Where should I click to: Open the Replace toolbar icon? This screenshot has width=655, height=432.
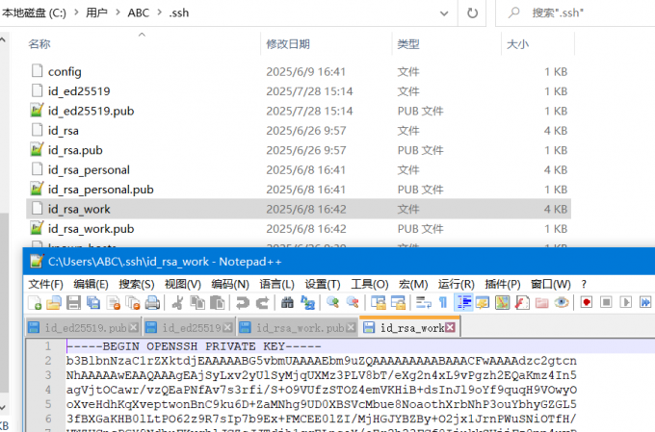coord(307,303)
